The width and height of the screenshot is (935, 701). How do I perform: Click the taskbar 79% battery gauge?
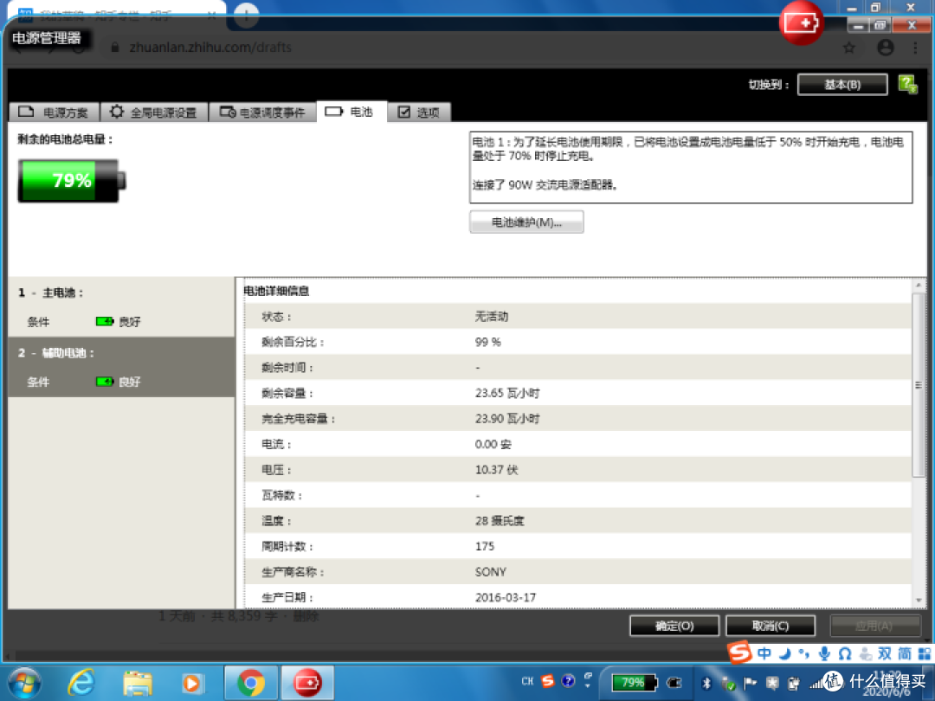click(635, 683)
